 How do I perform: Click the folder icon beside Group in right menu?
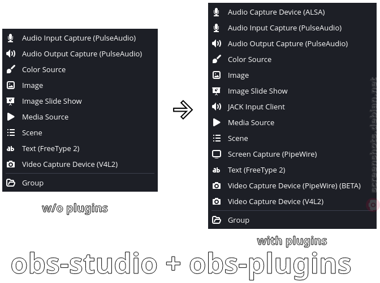click(217, 220)
